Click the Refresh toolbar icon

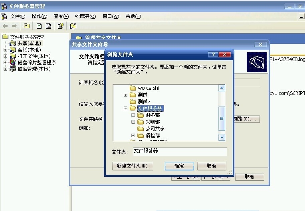(39, 26)
